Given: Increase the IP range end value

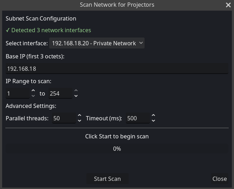Looking at the screenshot, I should click(x=76, y=91).
